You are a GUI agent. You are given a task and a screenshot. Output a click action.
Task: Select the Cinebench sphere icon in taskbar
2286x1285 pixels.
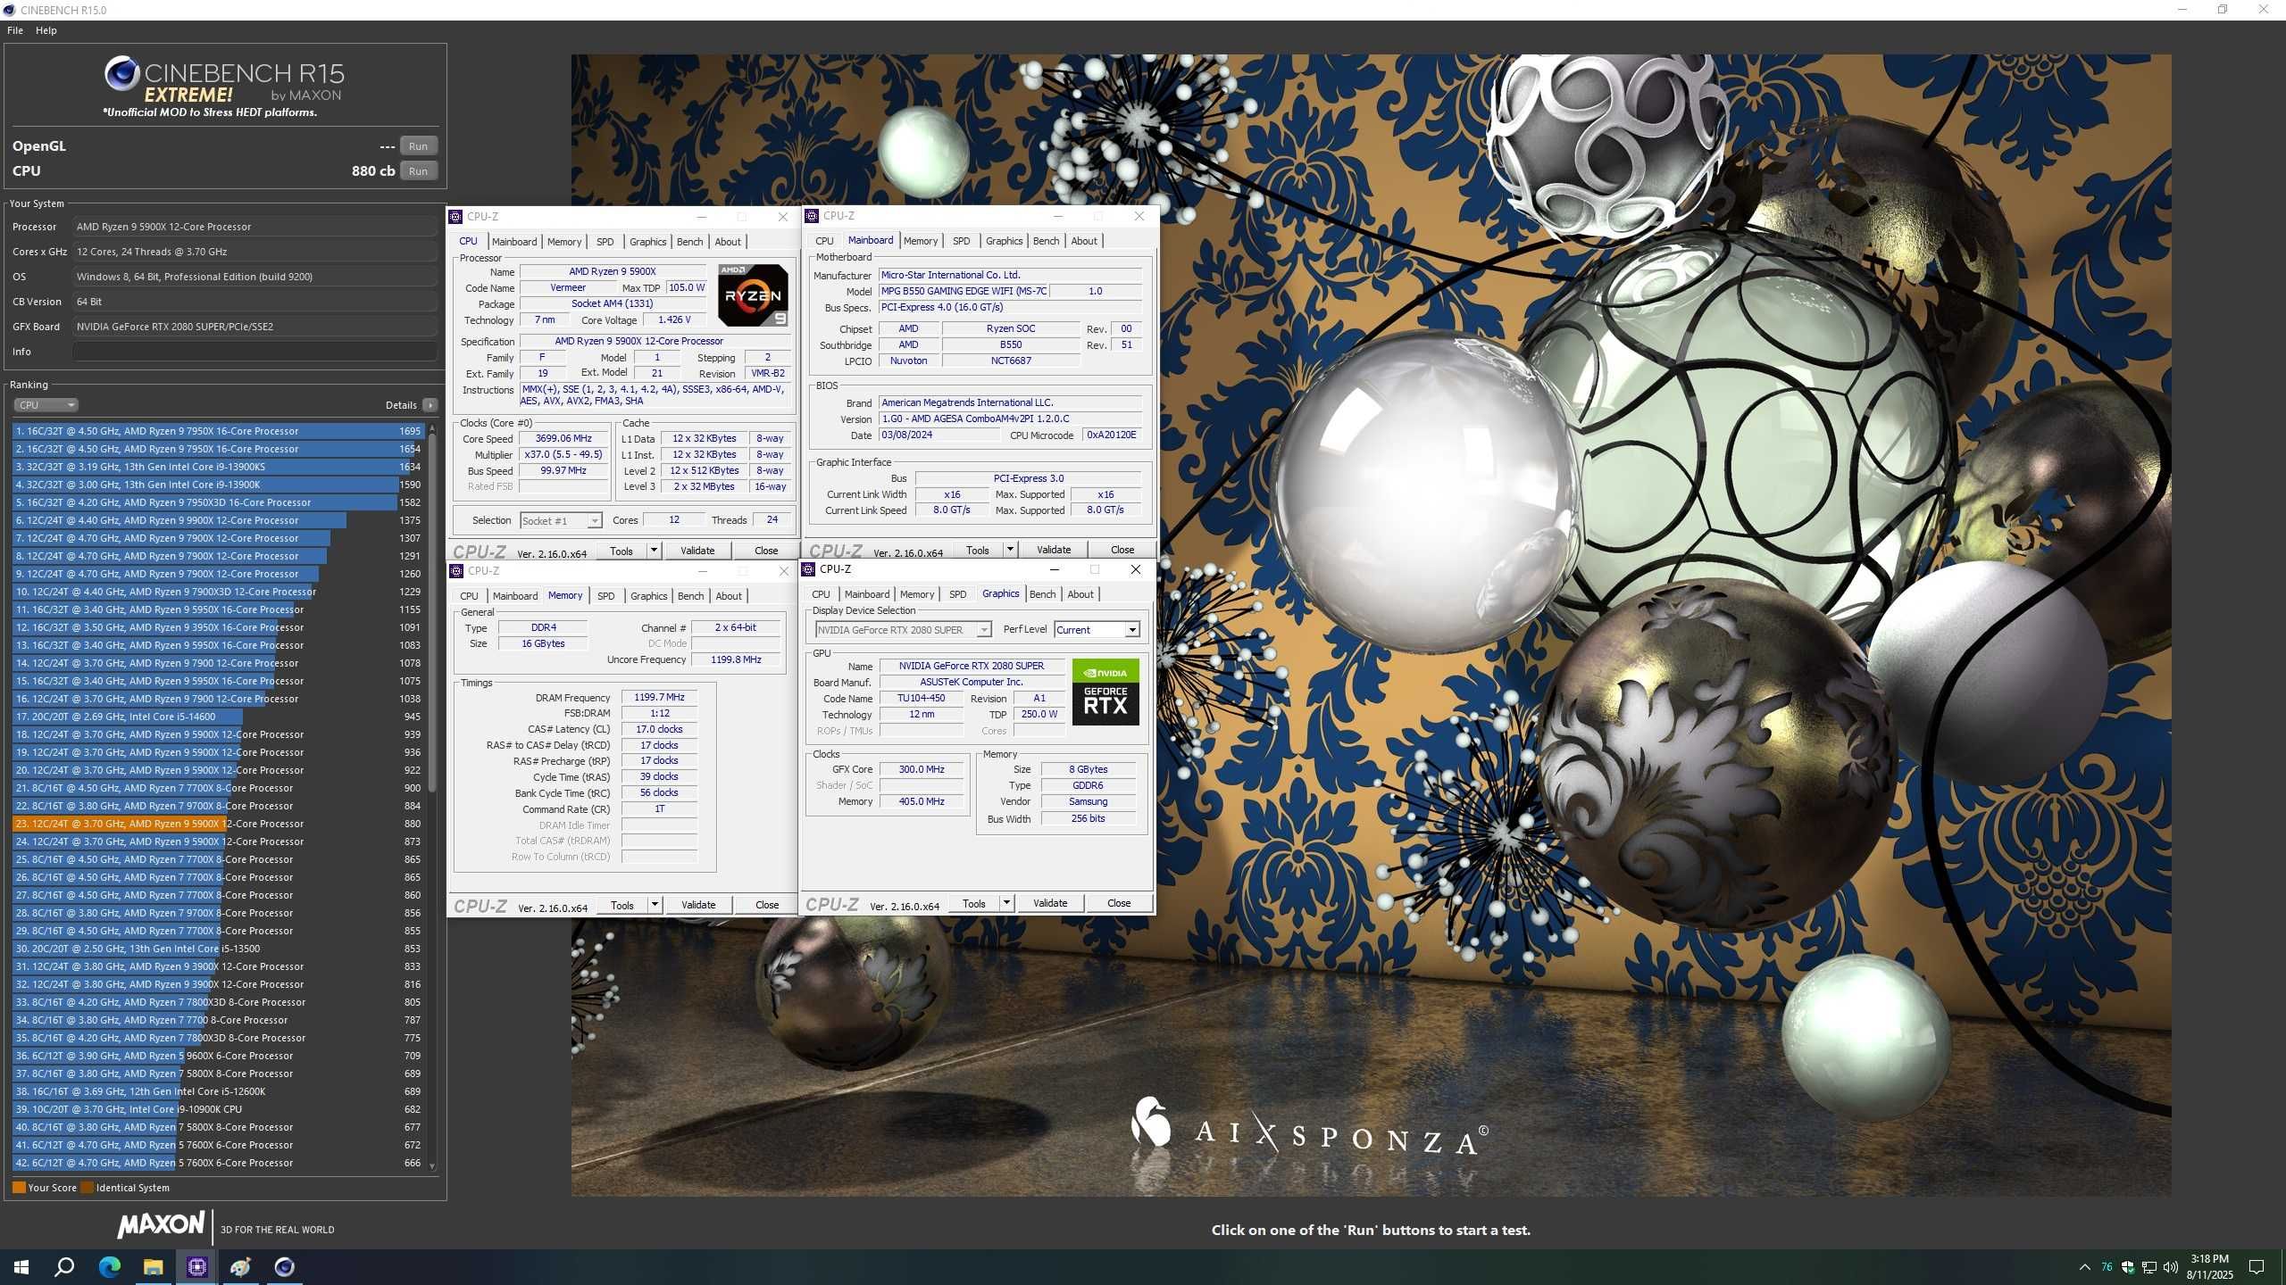(x=284, y=1267)
